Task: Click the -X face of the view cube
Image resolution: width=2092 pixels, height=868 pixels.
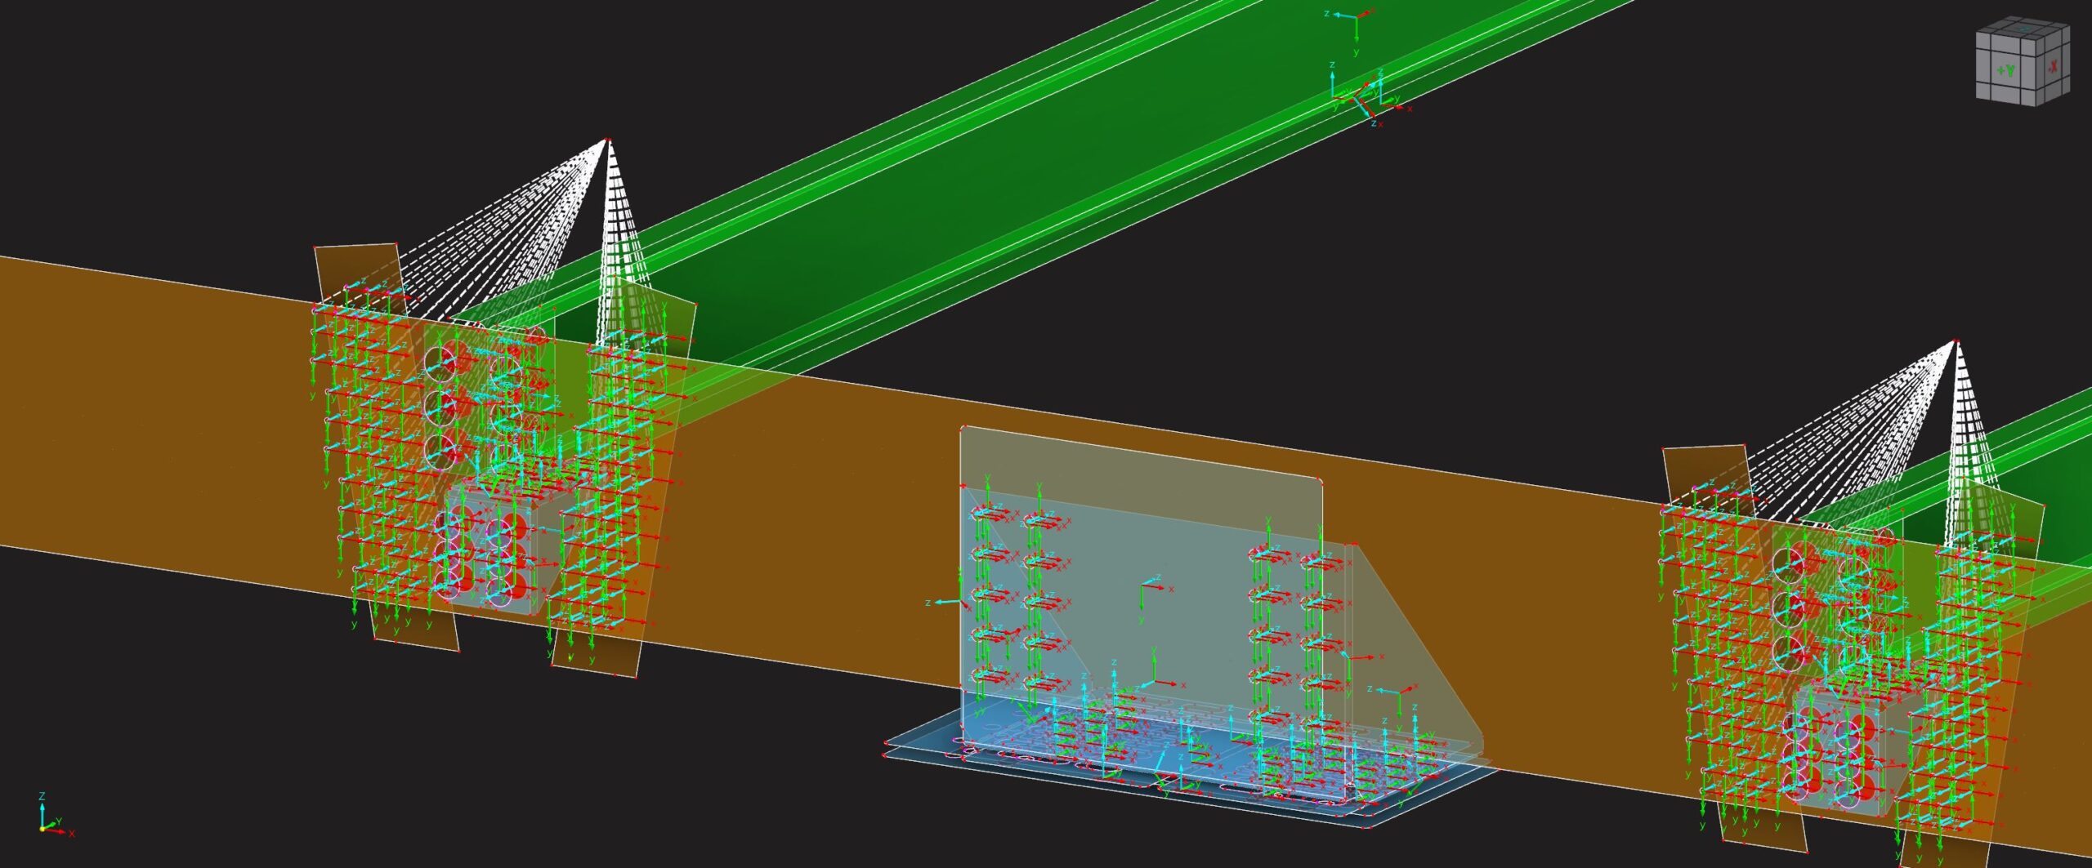Action: pos(2053,66)
